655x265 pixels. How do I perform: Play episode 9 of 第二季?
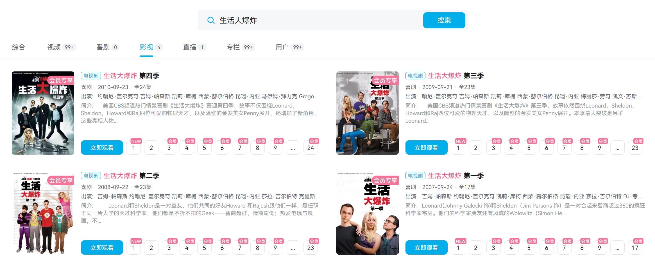[x=275, y=248]
